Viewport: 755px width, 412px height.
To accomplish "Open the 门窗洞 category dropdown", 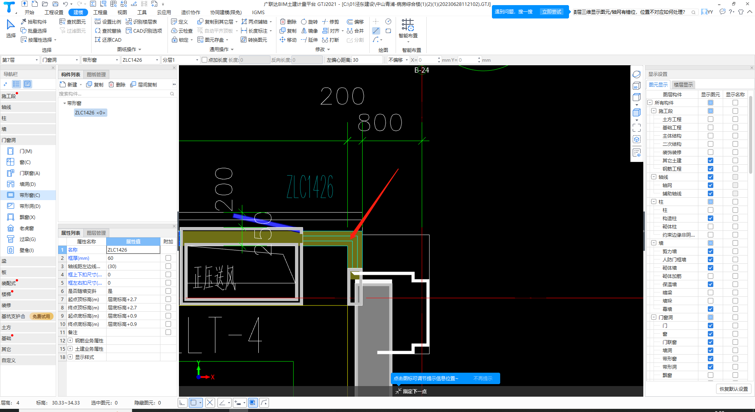I will click(61, 60).
